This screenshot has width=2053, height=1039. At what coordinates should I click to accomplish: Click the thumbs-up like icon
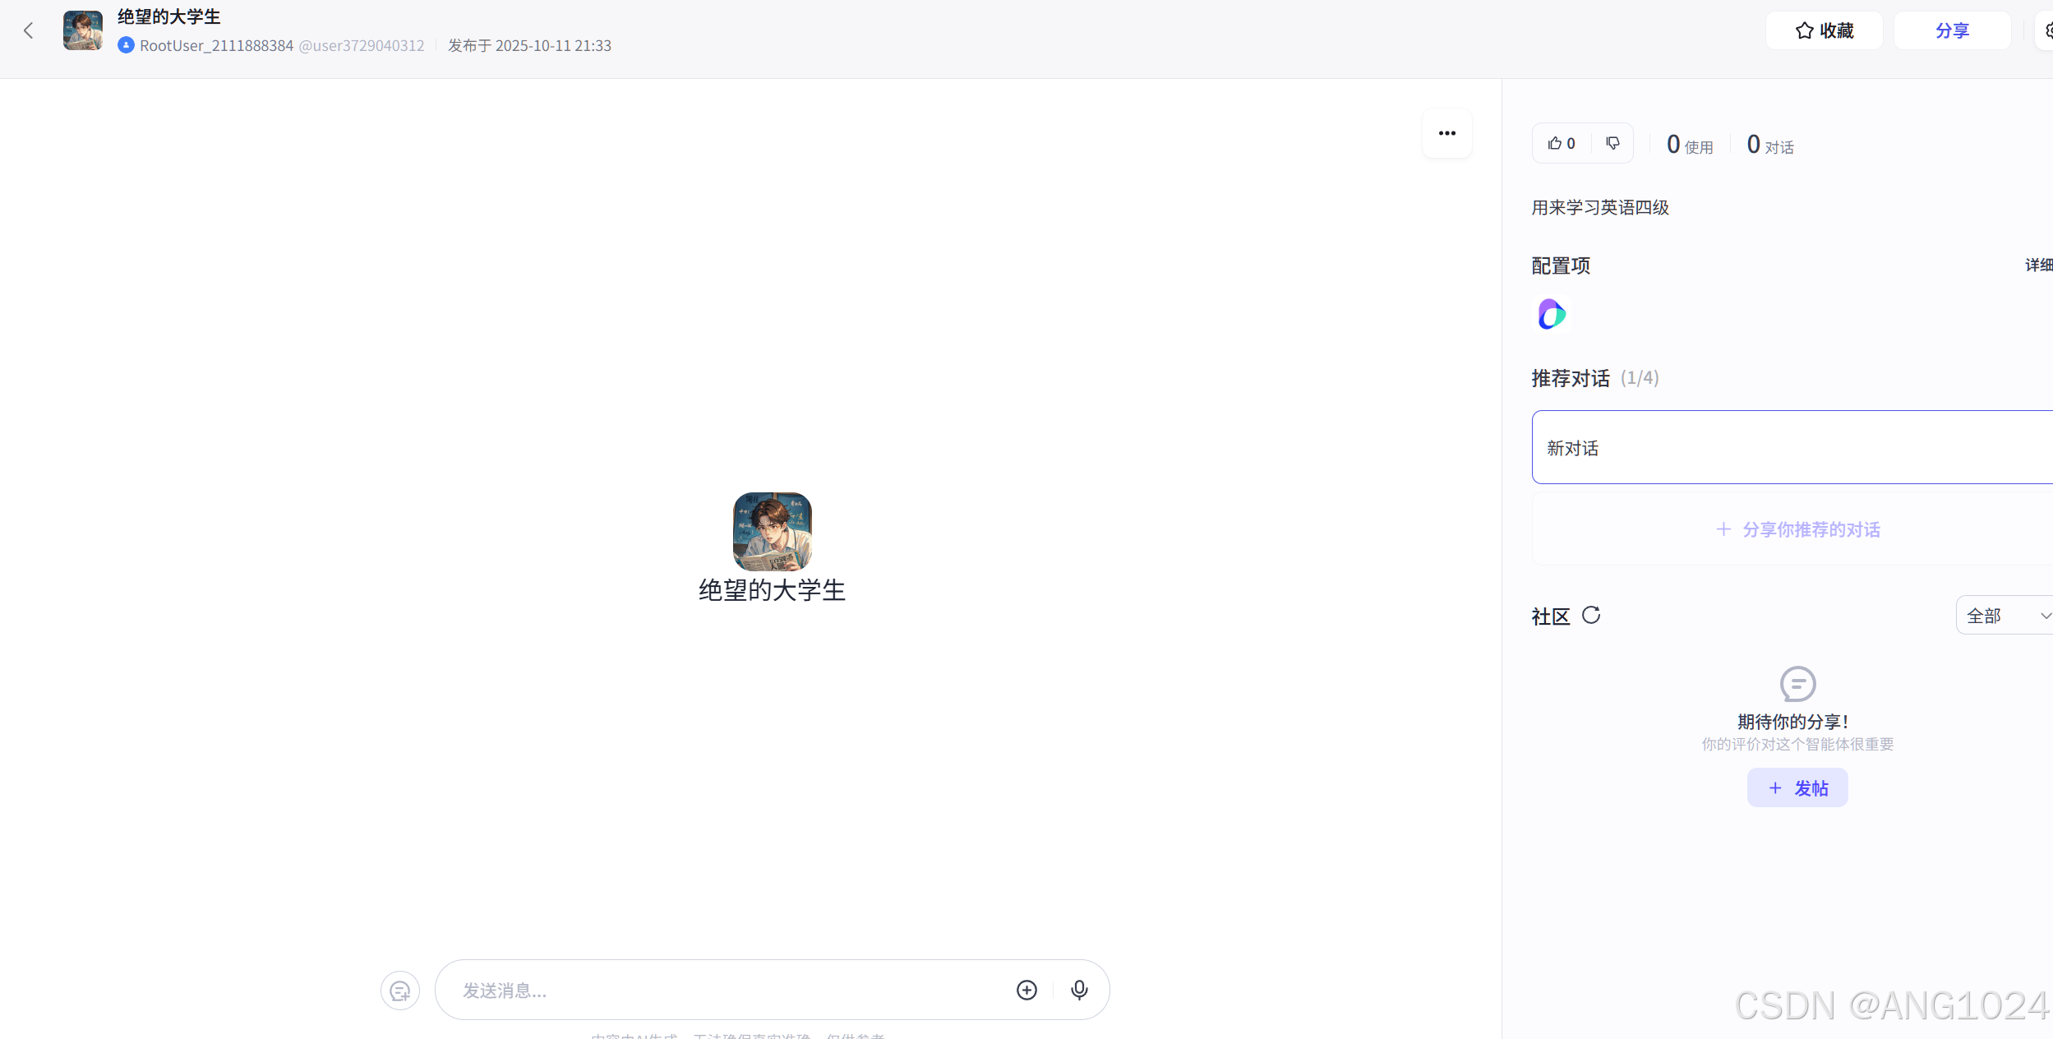click(1555, 144)
